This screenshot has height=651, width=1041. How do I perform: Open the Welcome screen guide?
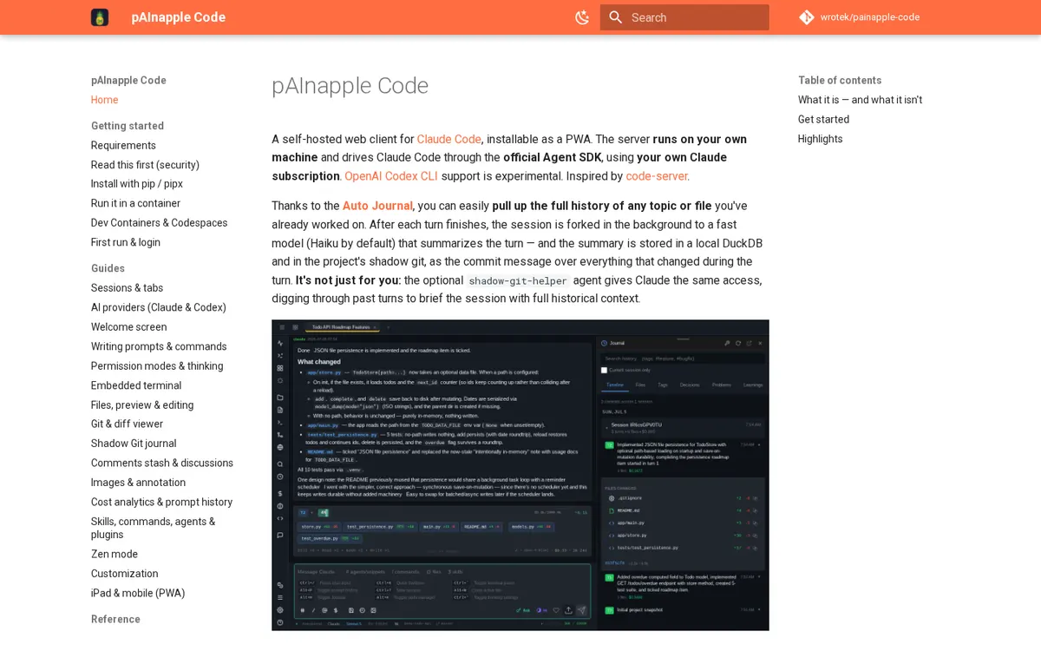[128, 327]
